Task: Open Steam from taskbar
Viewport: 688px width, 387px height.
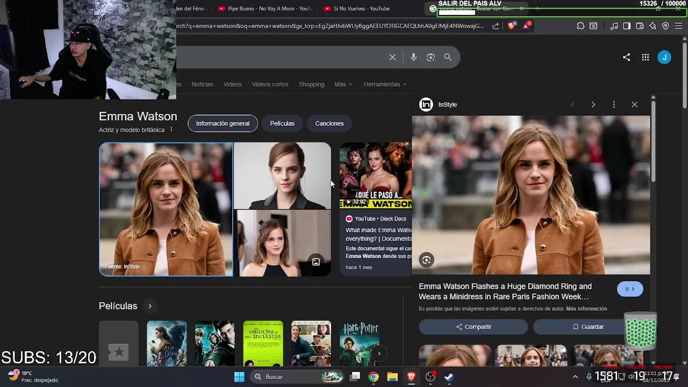Action: [449, 377]
